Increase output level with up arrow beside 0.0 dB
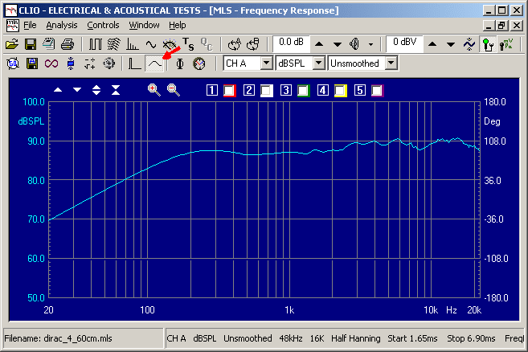The height and width of the screenshot is (352, 528). point(318,43)
